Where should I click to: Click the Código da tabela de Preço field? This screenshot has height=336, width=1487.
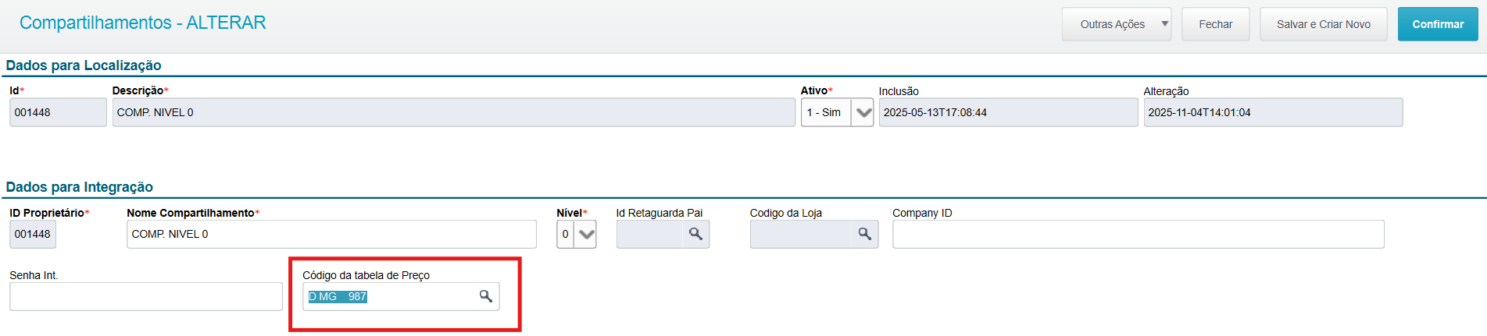(391, 296)
